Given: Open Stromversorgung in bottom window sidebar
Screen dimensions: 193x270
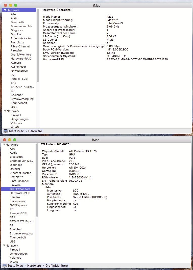Looking at the screenshot, I should coord(21,233).
